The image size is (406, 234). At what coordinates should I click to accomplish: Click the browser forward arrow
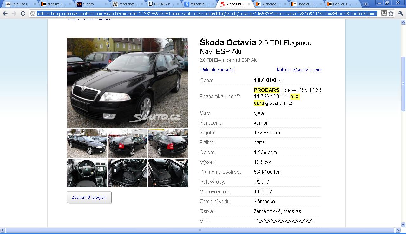pos(14,14)
